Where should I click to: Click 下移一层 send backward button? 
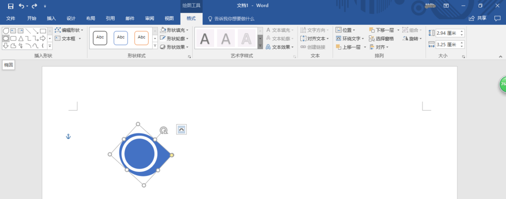[x=382, y=30]
